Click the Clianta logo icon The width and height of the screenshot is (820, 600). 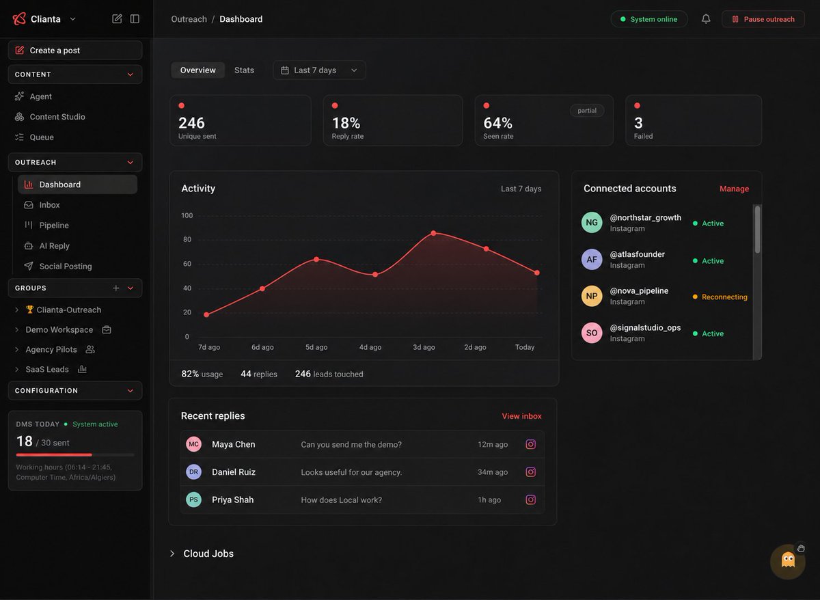pyautogui.click(x=19, y=18)
